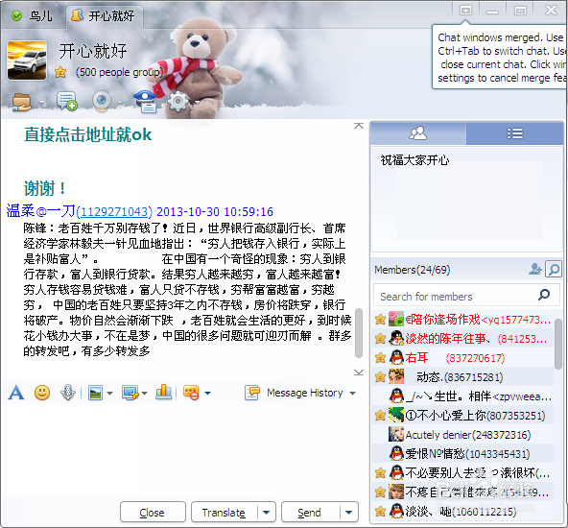This screenshot has height=528, width=568.
Task: Click the chat log scrollbar
Action: [359, 333]
